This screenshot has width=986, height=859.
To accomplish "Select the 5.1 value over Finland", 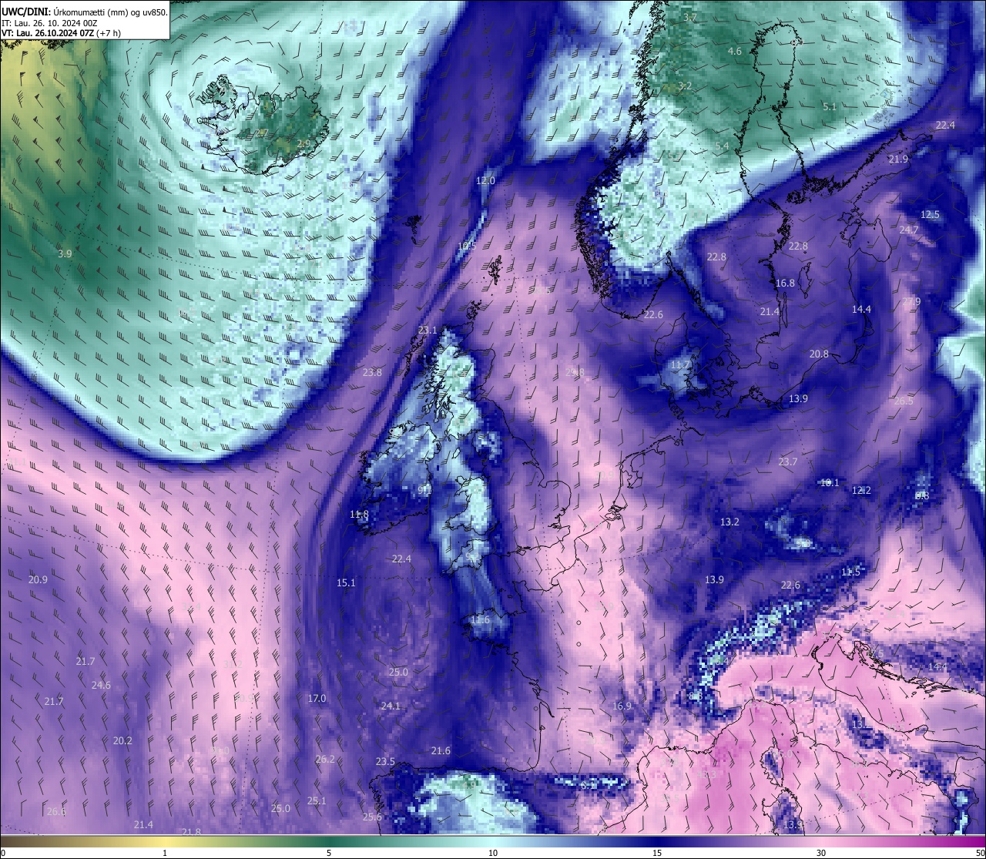I will 829,106.
